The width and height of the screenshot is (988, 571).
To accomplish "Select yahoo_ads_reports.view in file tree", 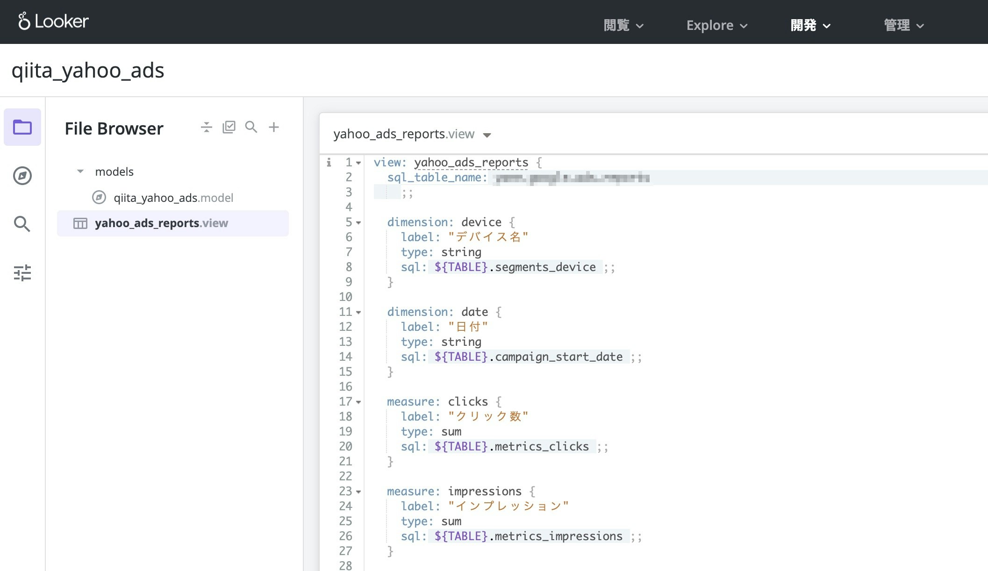I will pyautogui.click(x=173, y=223).
